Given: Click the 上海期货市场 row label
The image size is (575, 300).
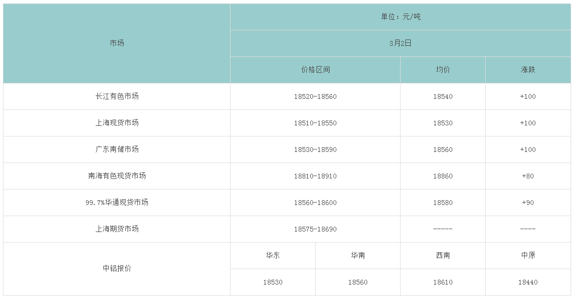Looking at the screenshot, I should (x=117, y=229).
